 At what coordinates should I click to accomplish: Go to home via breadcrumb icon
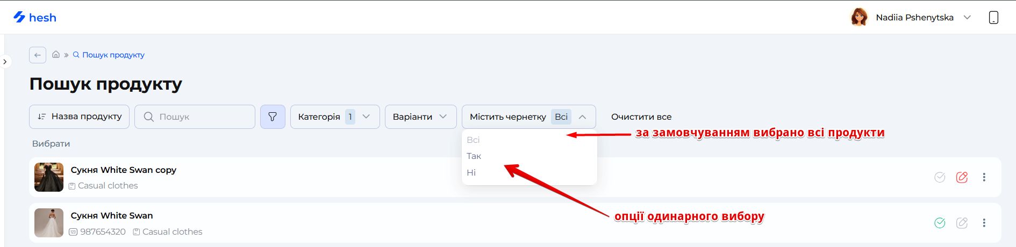click(x=56, y=55)
